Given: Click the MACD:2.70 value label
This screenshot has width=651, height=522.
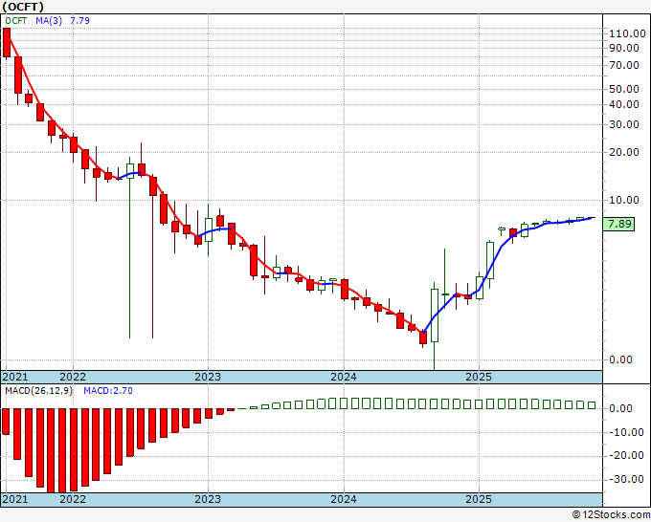Looking at the screenshot, I should tap(108, 391).
